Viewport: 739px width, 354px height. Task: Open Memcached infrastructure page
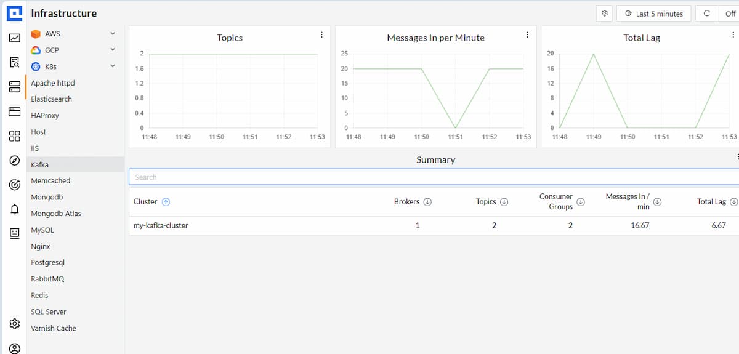click(x=50, y=180)
